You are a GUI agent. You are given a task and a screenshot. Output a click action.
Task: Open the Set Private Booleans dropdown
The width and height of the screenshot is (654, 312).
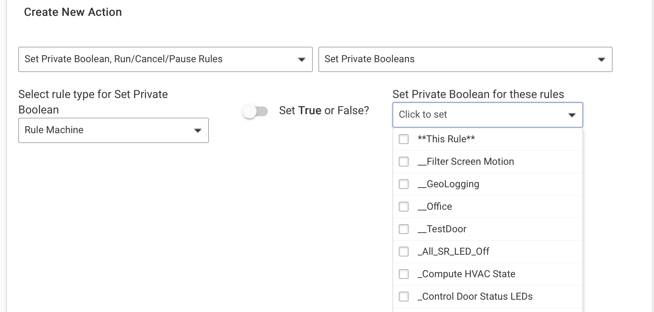click(x=465, y=59)
